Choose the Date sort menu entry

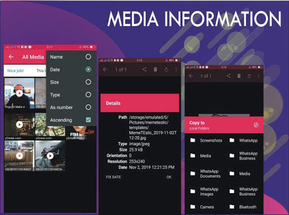[x=71, y=70]
